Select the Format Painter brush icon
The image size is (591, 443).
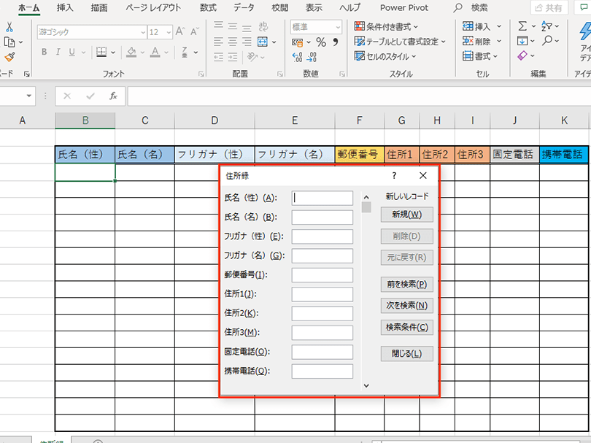(x=9, y=58)
